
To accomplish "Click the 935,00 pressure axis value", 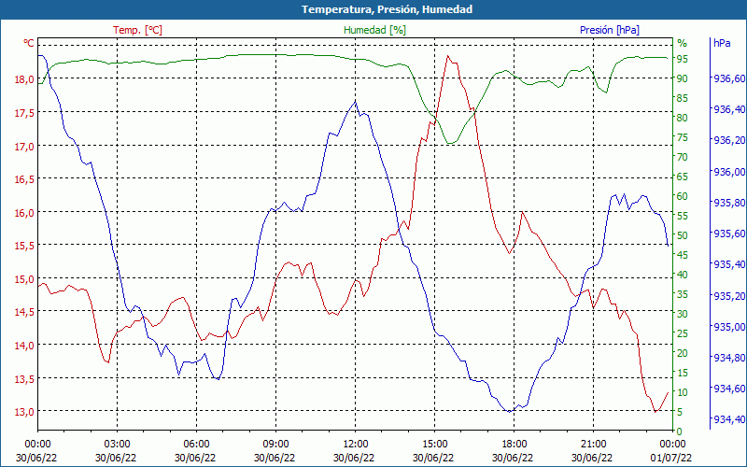I will [729, 327].
